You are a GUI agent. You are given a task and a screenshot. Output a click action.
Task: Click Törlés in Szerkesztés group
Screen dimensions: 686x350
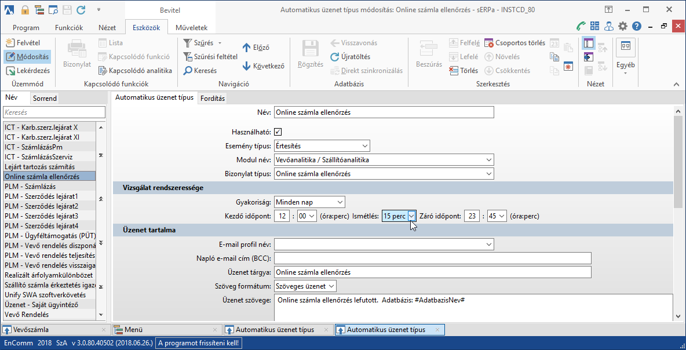pyautogui.click(x=464, y=71)
